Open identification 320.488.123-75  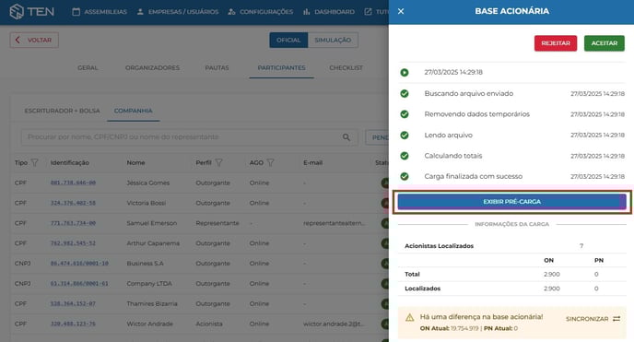point(73,324)
